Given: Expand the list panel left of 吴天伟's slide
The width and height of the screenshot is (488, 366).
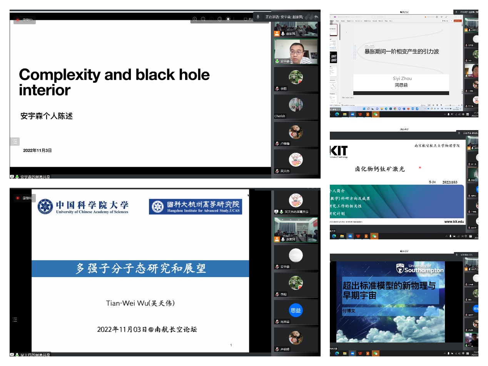Looking at the screenshot, I should point(15,319).
